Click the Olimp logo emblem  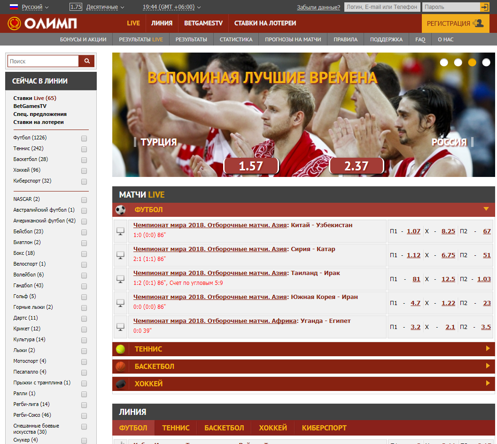pos(14,23)
